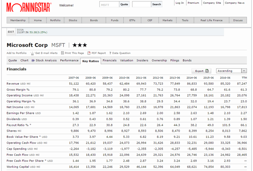
Task: Click the Payout Ratio % row label
Action: [x=19, y=125]
